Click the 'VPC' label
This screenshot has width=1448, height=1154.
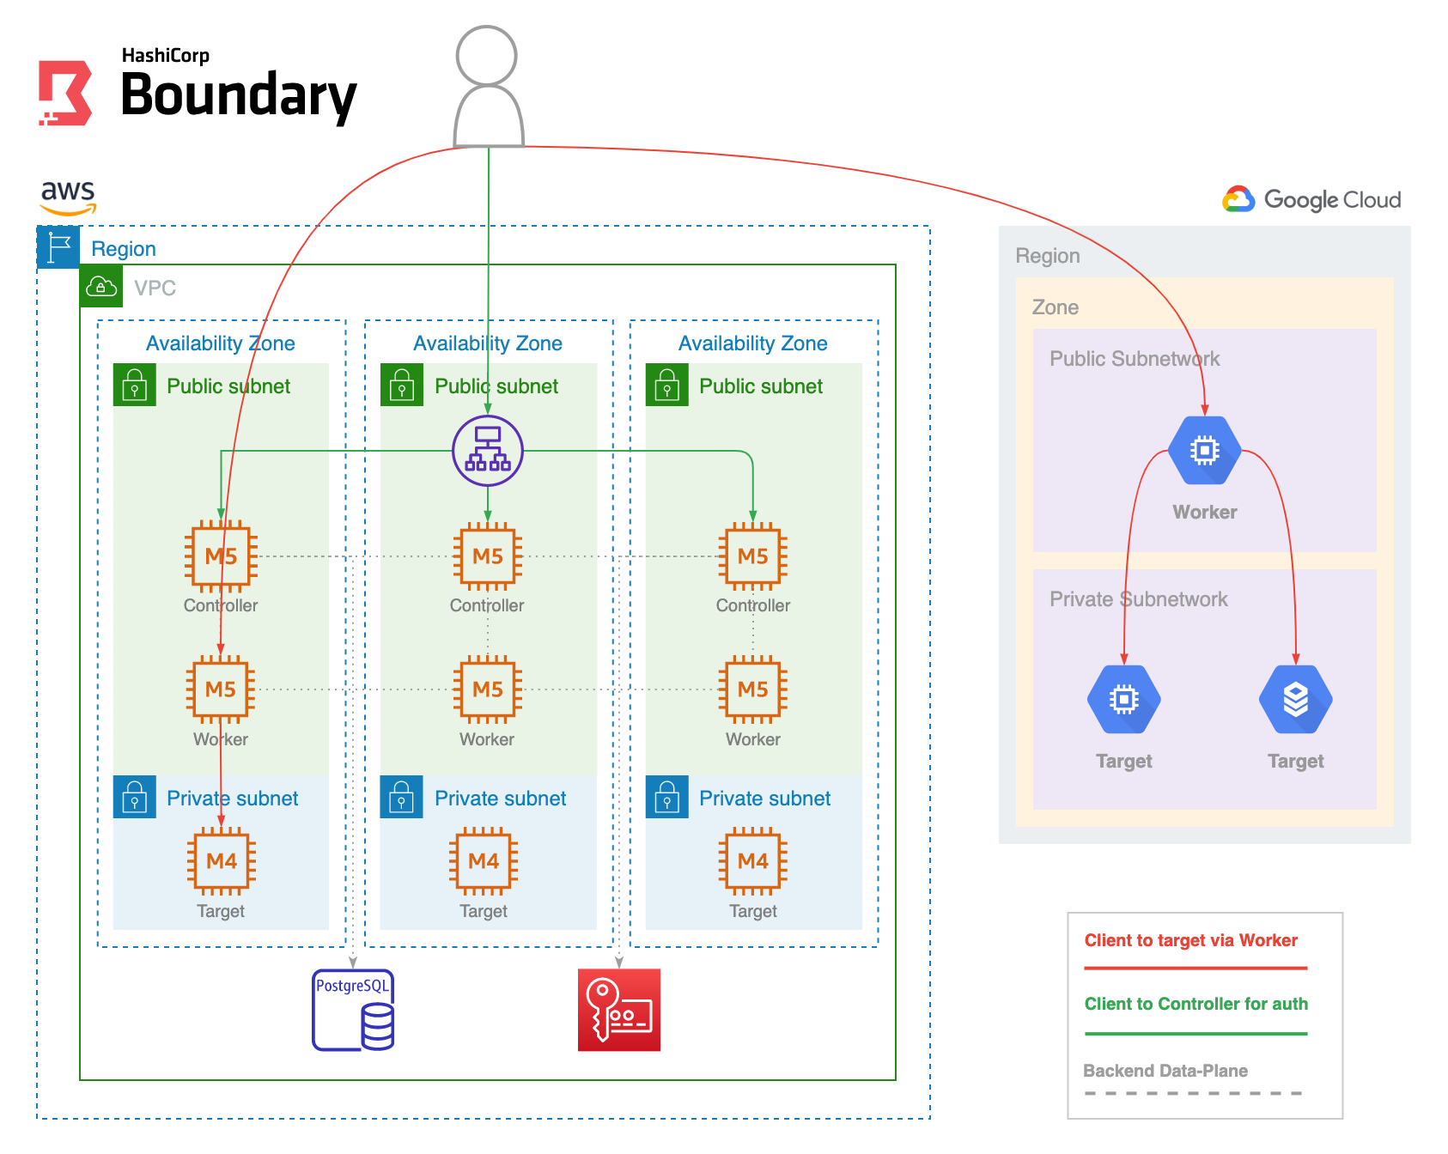[155, 288]
